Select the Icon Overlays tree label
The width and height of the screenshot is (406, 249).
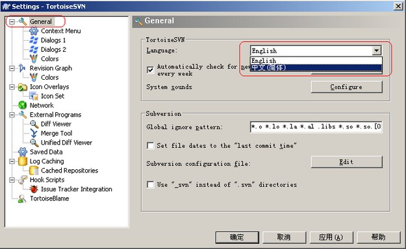point(49,87)
